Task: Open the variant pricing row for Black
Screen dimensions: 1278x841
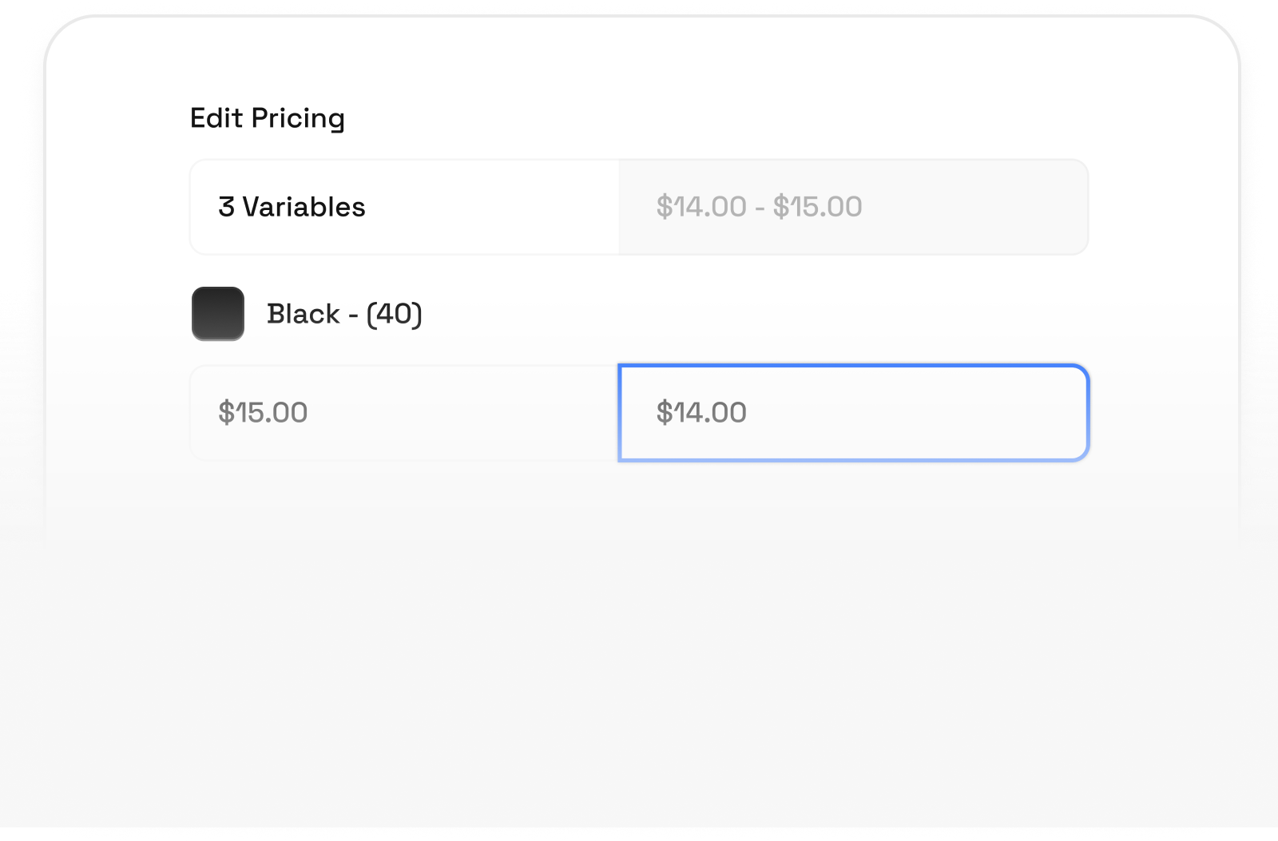Action: pyautogui.click(x=343, y=314)
